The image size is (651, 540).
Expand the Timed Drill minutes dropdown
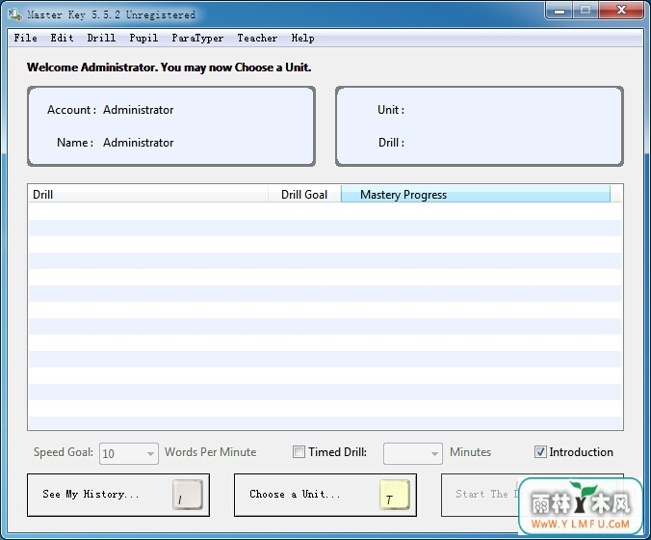coord(434,453)
